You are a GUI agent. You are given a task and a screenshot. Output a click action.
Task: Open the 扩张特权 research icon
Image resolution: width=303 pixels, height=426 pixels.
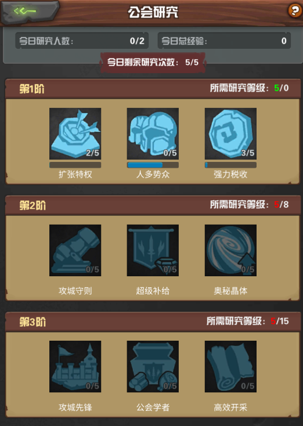(x=75, y=133)
